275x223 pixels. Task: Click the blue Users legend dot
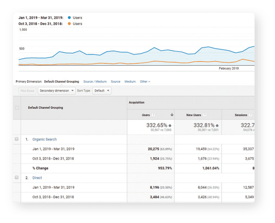[x=69, y=18]
